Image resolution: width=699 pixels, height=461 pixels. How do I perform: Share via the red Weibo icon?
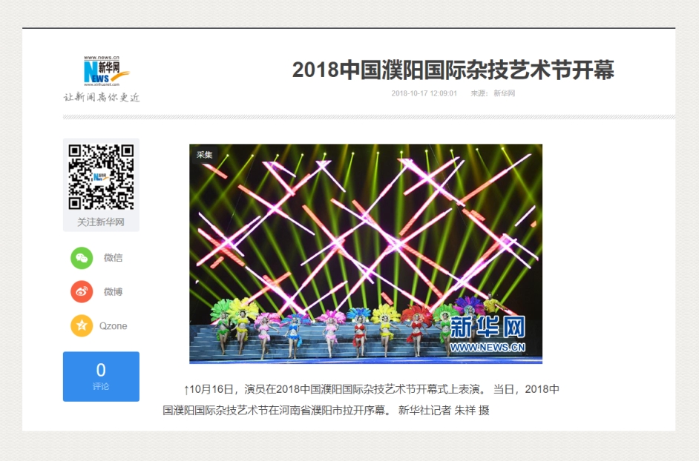click(82, 292)
